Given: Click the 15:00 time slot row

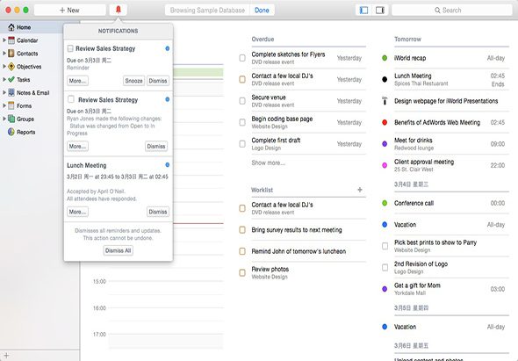Looking at the screenshot, I should (166, 287).
